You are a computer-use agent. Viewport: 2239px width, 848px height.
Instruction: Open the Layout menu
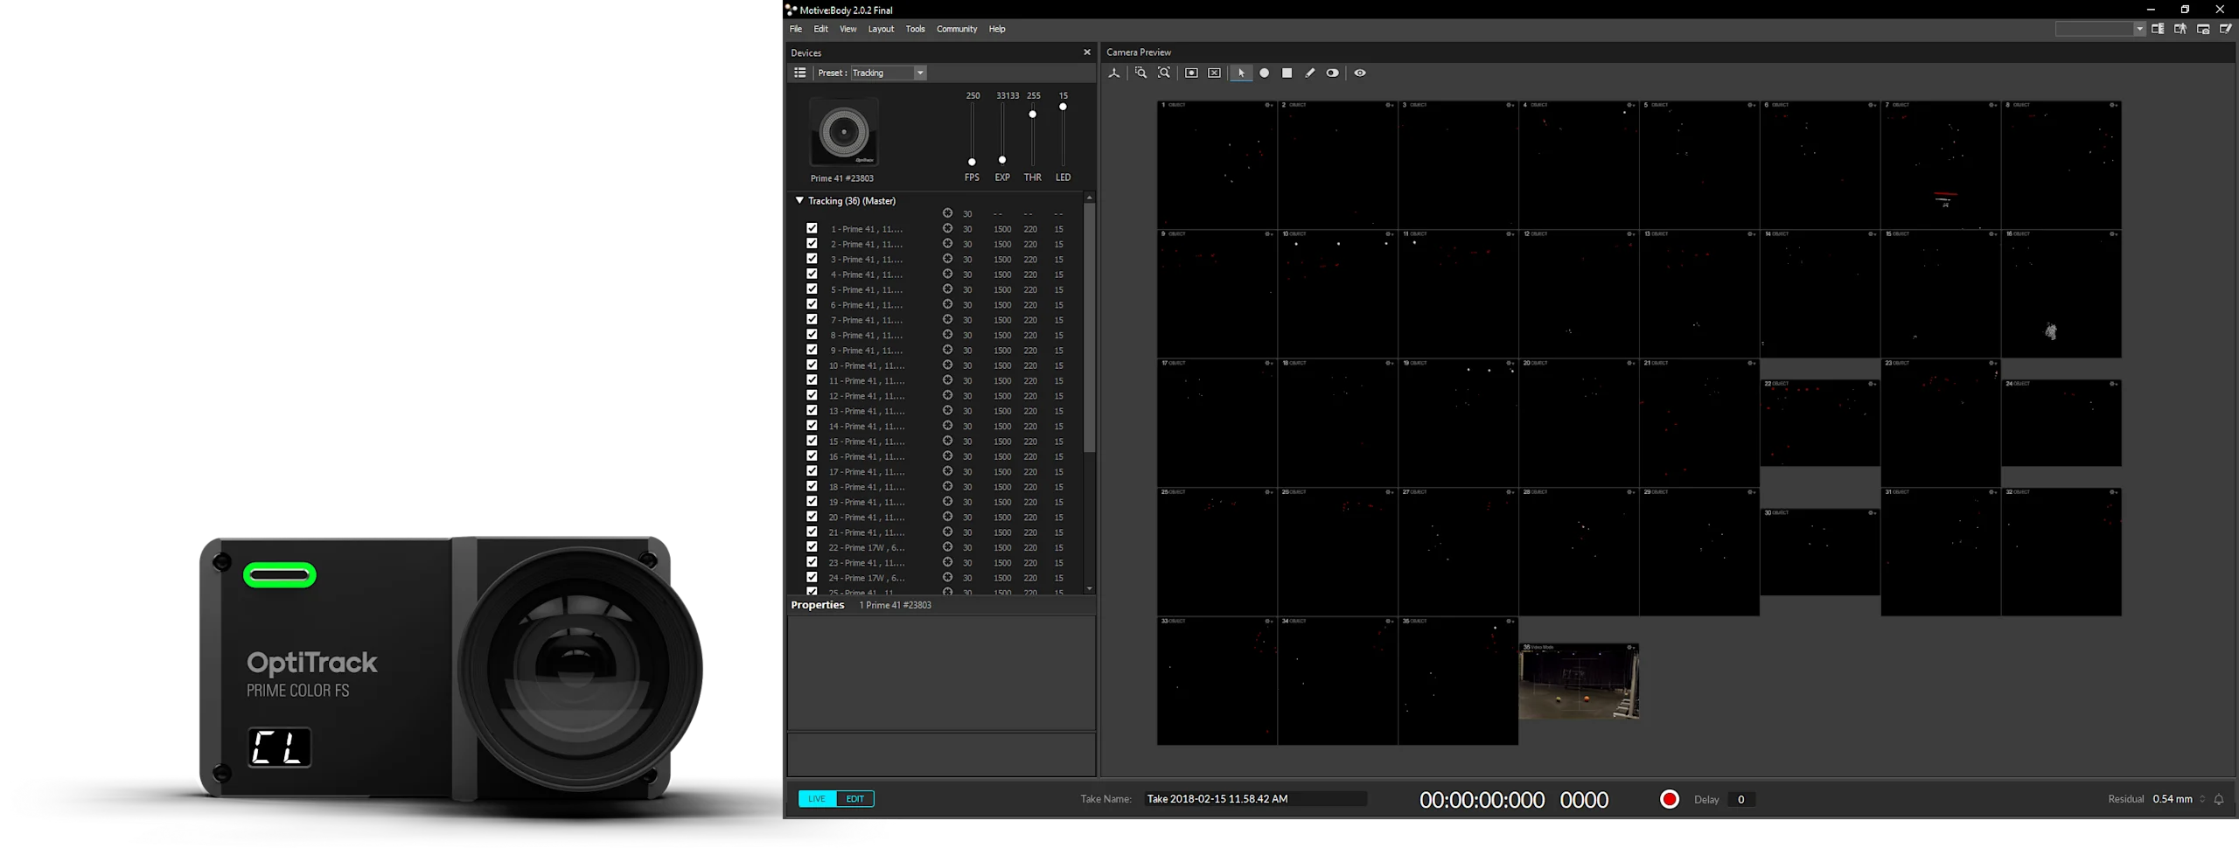pyautogui.click(x=881, y=29)
